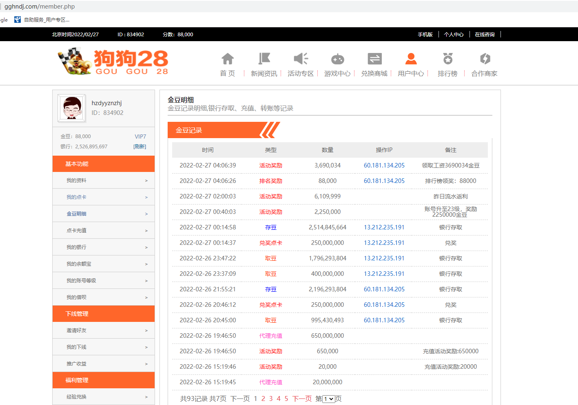Open the user center person icon
Screen dimensions: 578x405
click(411, 59)
